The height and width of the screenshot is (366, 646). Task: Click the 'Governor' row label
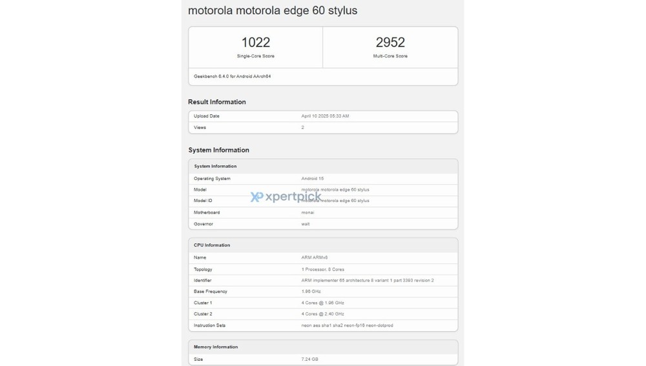203,224
